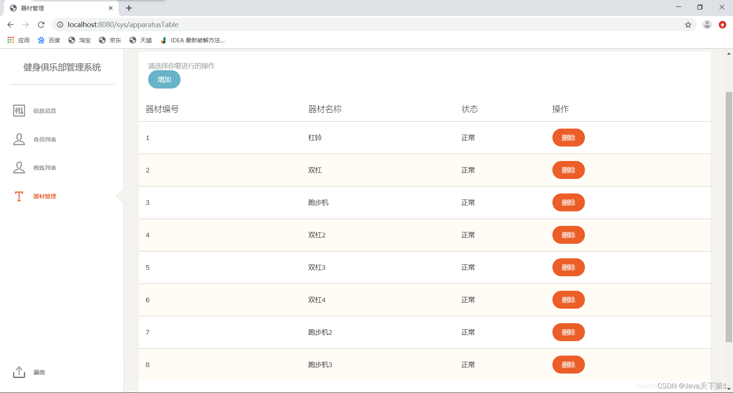Go back with the browser back arrow
Image resolution: width=733 pixels, height=393 pixels.
(x=11, y=25)
